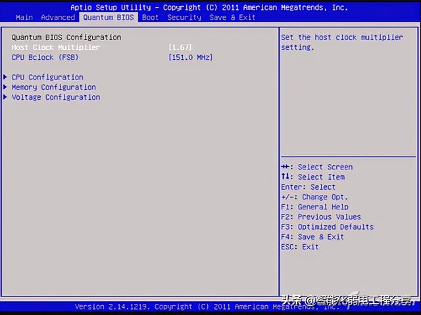This screenshot has width=421, height=315.
Task: Click the arrow beside Memory Configuration
Action: click(5, 87)
